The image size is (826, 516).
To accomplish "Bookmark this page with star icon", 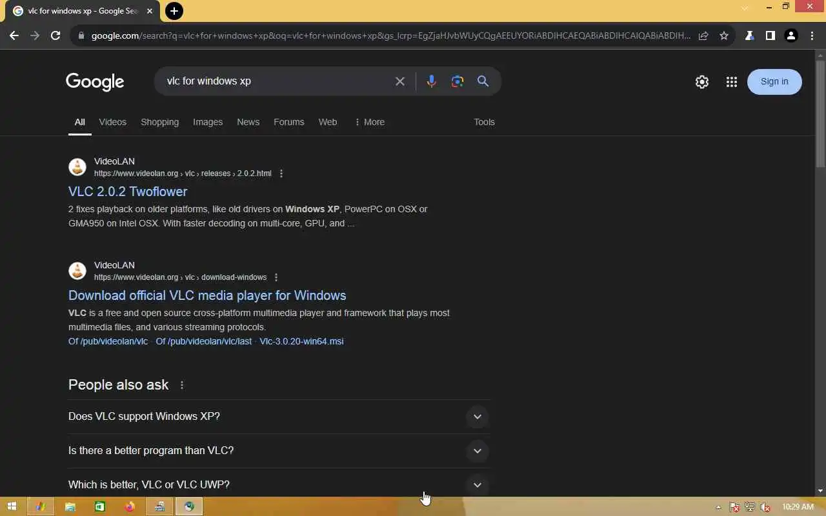I will (724, 35).
